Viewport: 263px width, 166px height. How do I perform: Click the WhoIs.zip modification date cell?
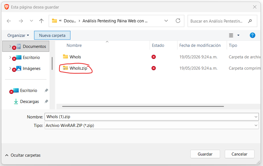coord(199,68)
